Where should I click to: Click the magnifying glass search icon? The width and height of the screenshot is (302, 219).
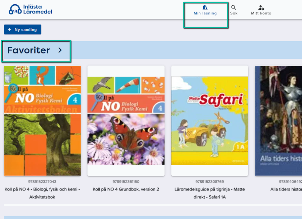[x=234, y=7]
